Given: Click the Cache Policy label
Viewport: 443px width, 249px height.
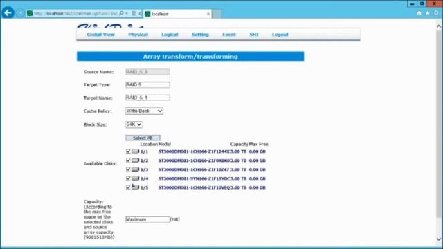Looking at the screenshot, I should click(x=98, y=111).
